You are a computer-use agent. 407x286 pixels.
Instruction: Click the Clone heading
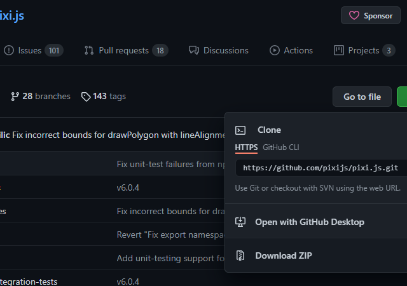269,130
